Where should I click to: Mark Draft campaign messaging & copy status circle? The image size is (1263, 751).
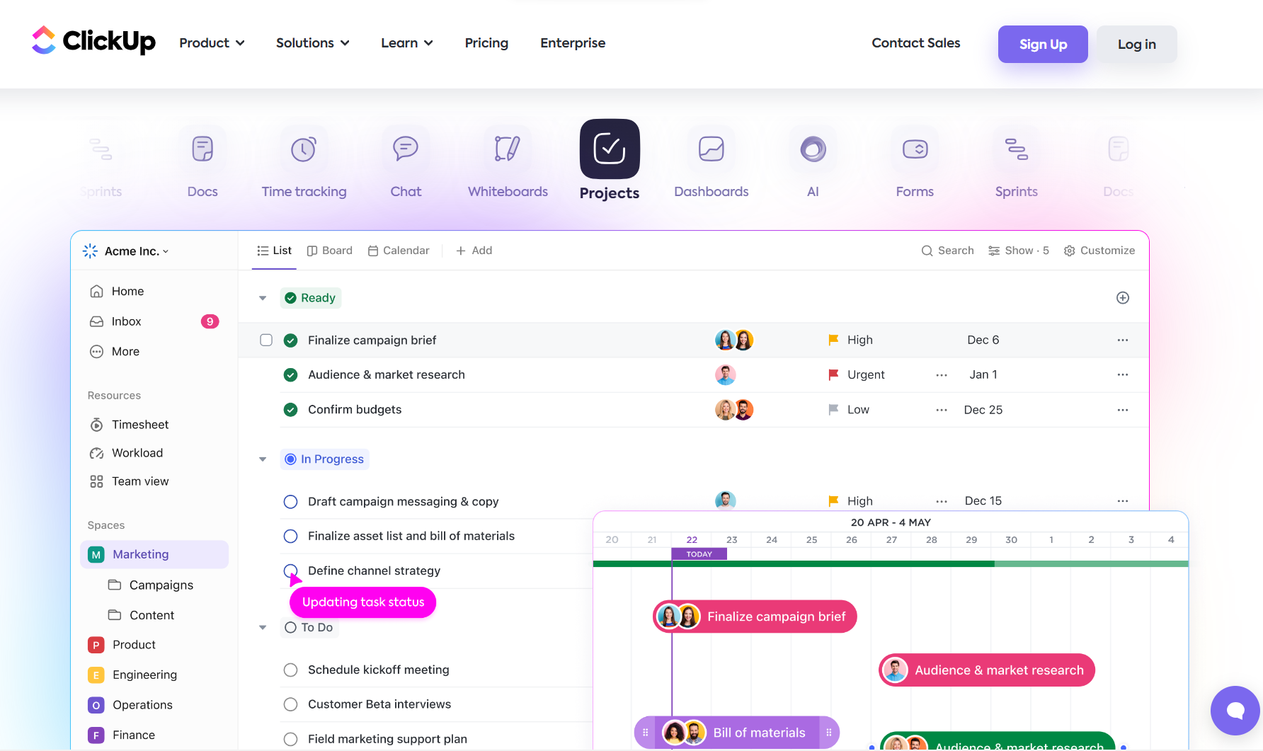coord(290,502)
